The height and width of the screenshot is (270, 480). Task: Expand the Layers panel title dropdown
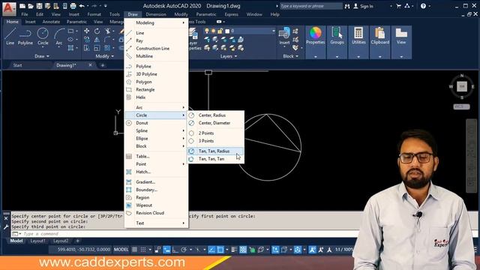coord(229,56)
